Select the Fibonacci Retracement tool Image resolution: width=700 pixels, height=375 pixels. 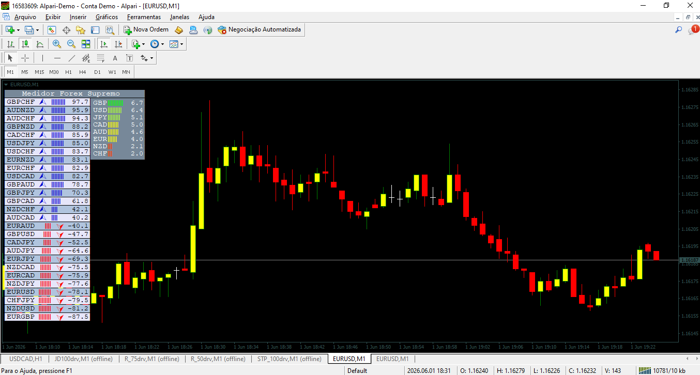(x=101, y=58)
